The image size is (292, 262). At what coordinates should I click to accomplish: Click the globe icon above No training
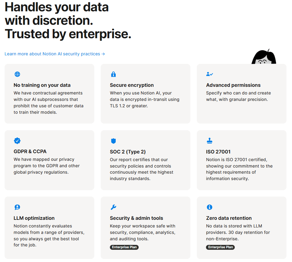17,74
